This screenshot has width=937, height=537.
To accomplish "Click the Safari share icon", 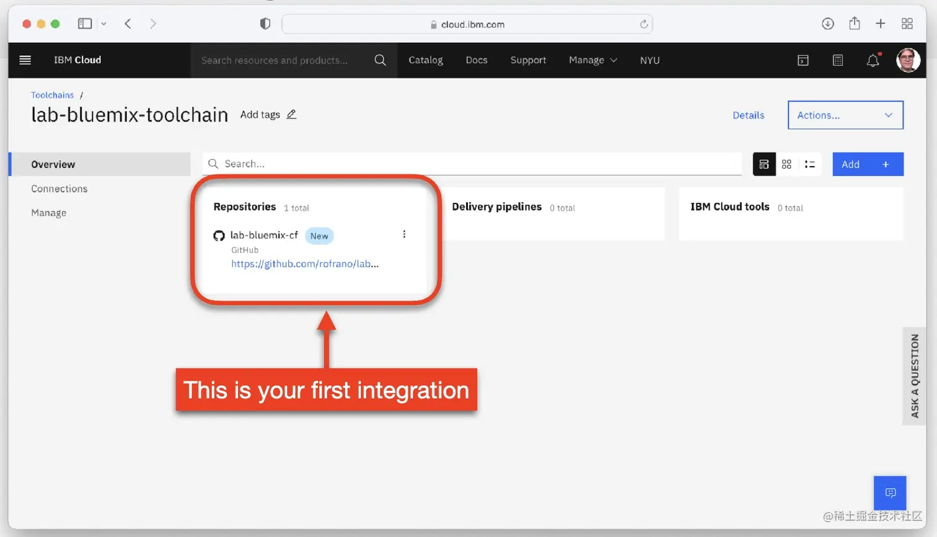I will point(855,23).
